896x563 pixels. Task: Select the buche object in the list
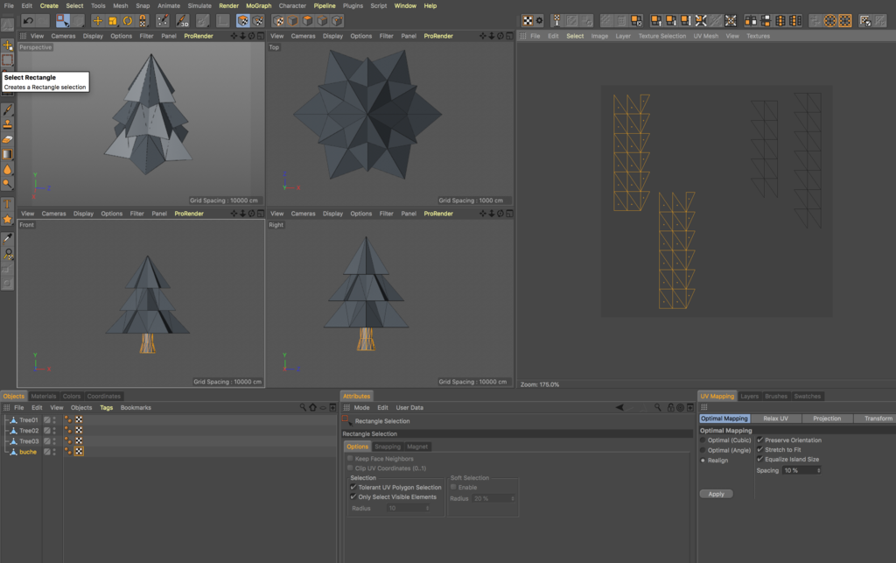tap(28, 452)
